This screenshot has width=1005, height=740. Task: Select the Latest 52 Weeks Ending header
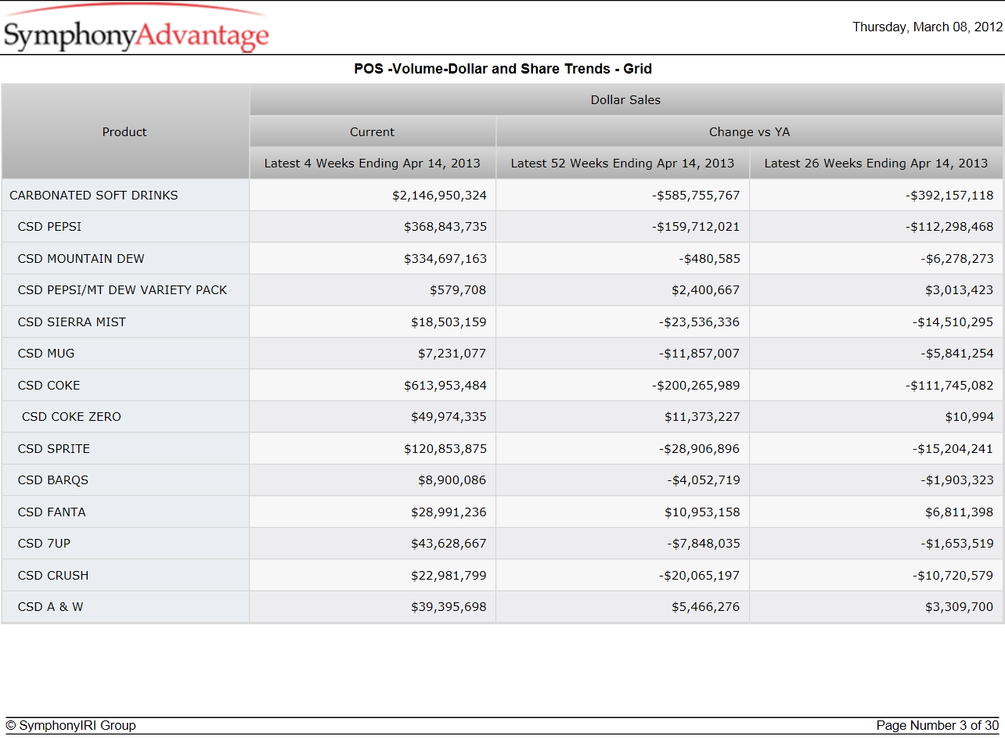click(622, 163)
